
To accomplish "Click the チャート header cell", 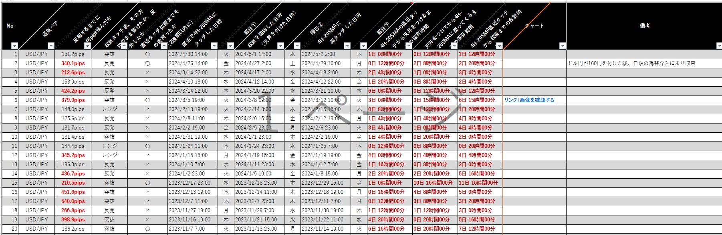I will [x=534, y=26].
